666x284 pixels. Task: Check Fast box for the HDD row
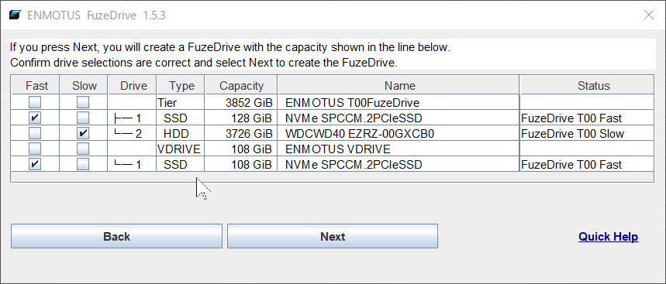click(x=35, y=134)
